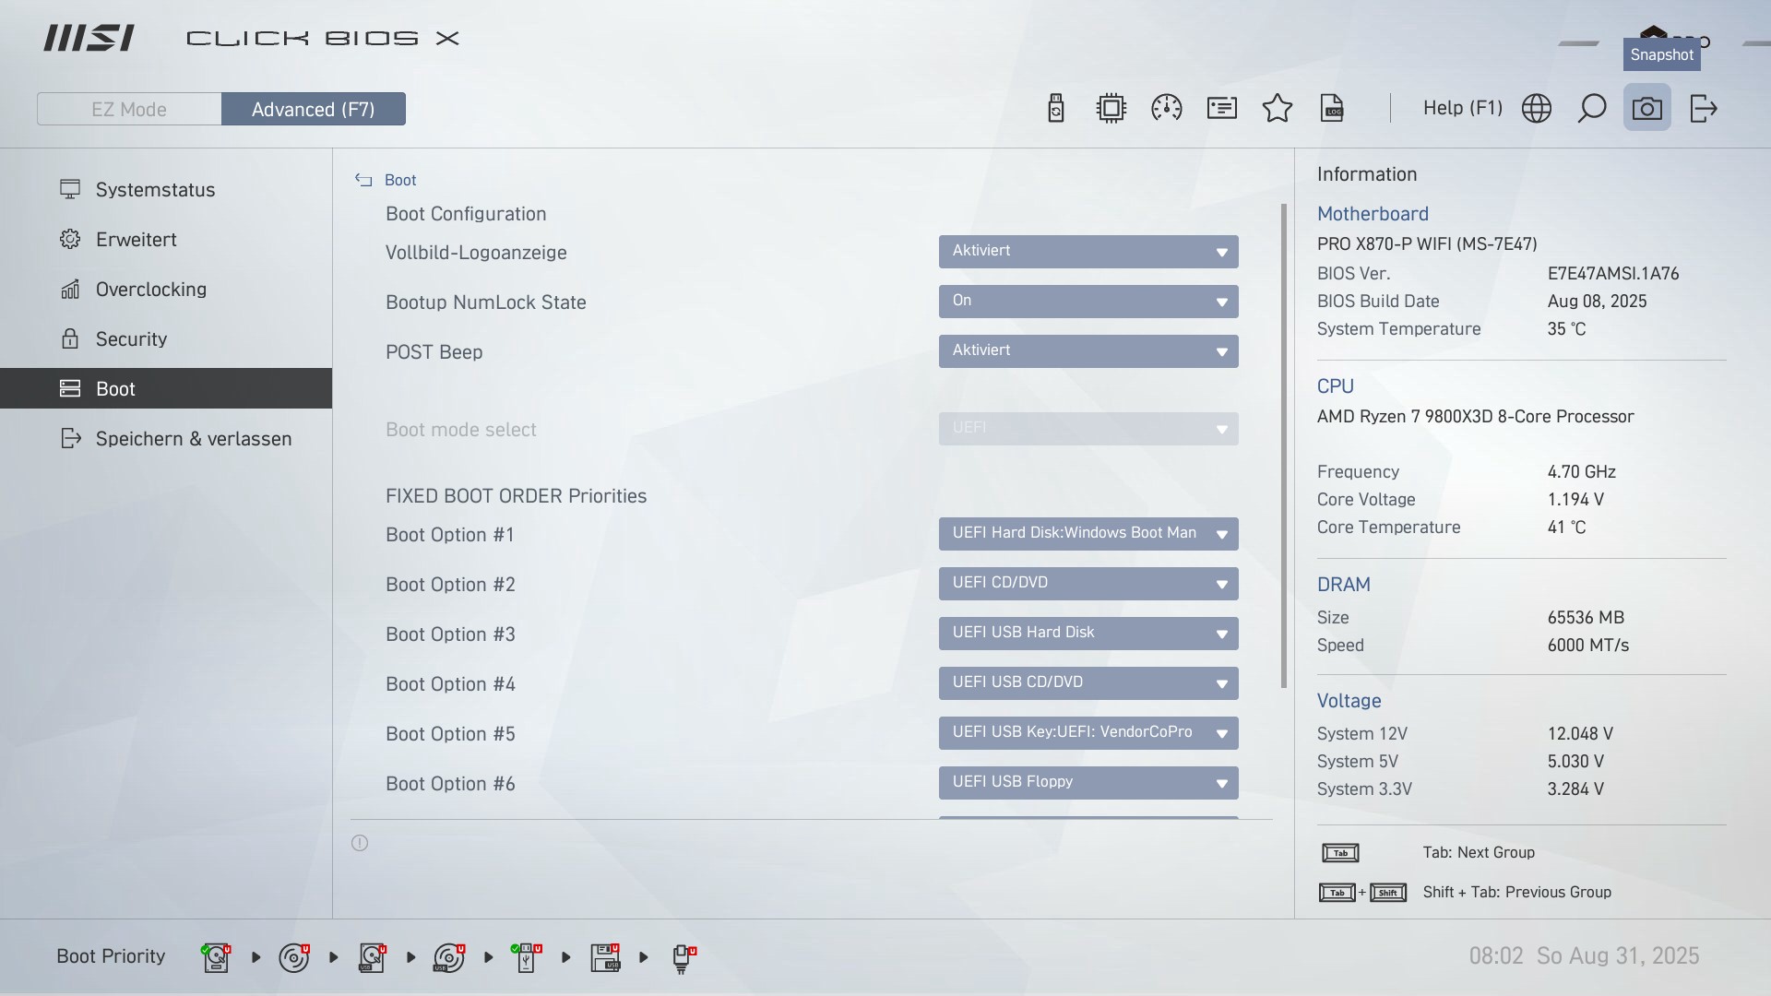This screenshot has width=1771, height=996.
Task: Toggle Vollbild-Logoanzeige setting
Action: (x=1088, y=252)
